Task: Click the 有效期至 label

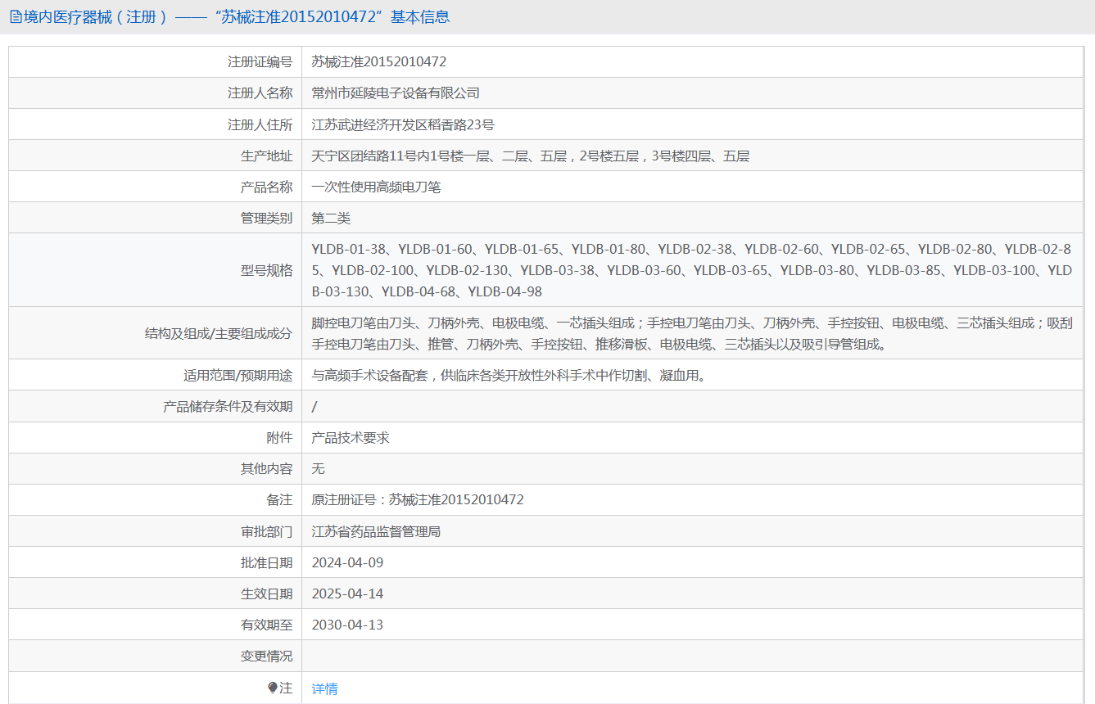Action: 266,625
